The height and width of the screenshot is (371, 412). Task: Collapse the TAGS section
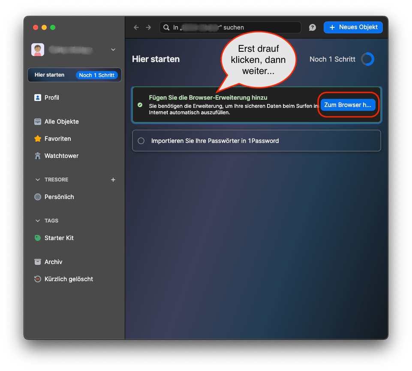pyautogui.click(x=38, y=221)
